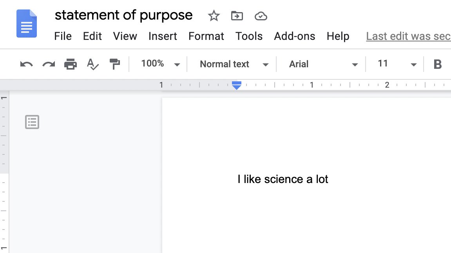
Task: Open the Help menu
Action: pyautogui.click(x=338, y=36)
